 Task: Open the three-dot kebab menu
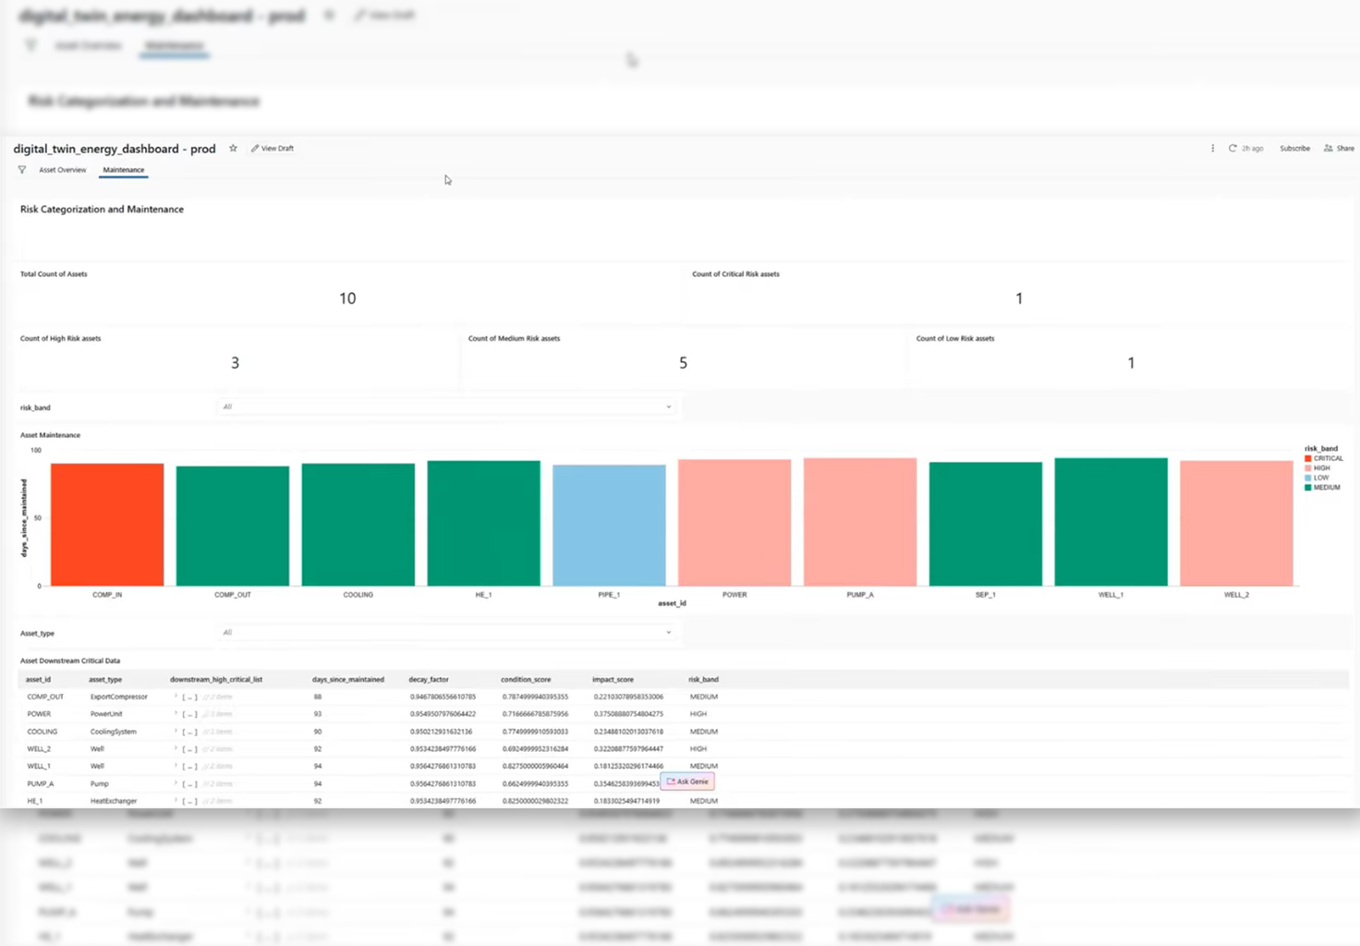point(1212,149)
